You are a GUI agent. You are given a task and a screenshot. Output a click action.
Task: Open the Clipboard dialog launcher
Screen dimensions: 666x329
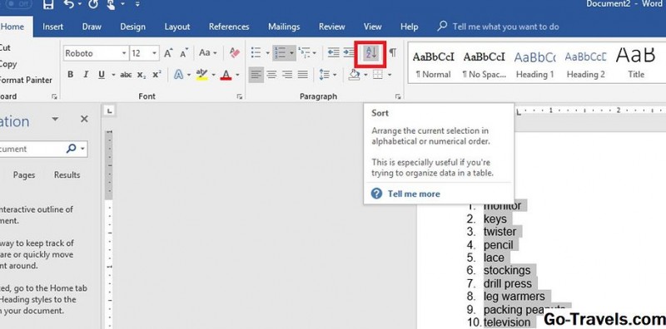click(54, 97)
